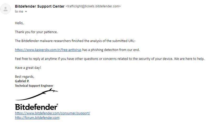Click the 'to me' recipient text
Image resolution: width=217 pixels, height=123 pixels.
point(19,12)
